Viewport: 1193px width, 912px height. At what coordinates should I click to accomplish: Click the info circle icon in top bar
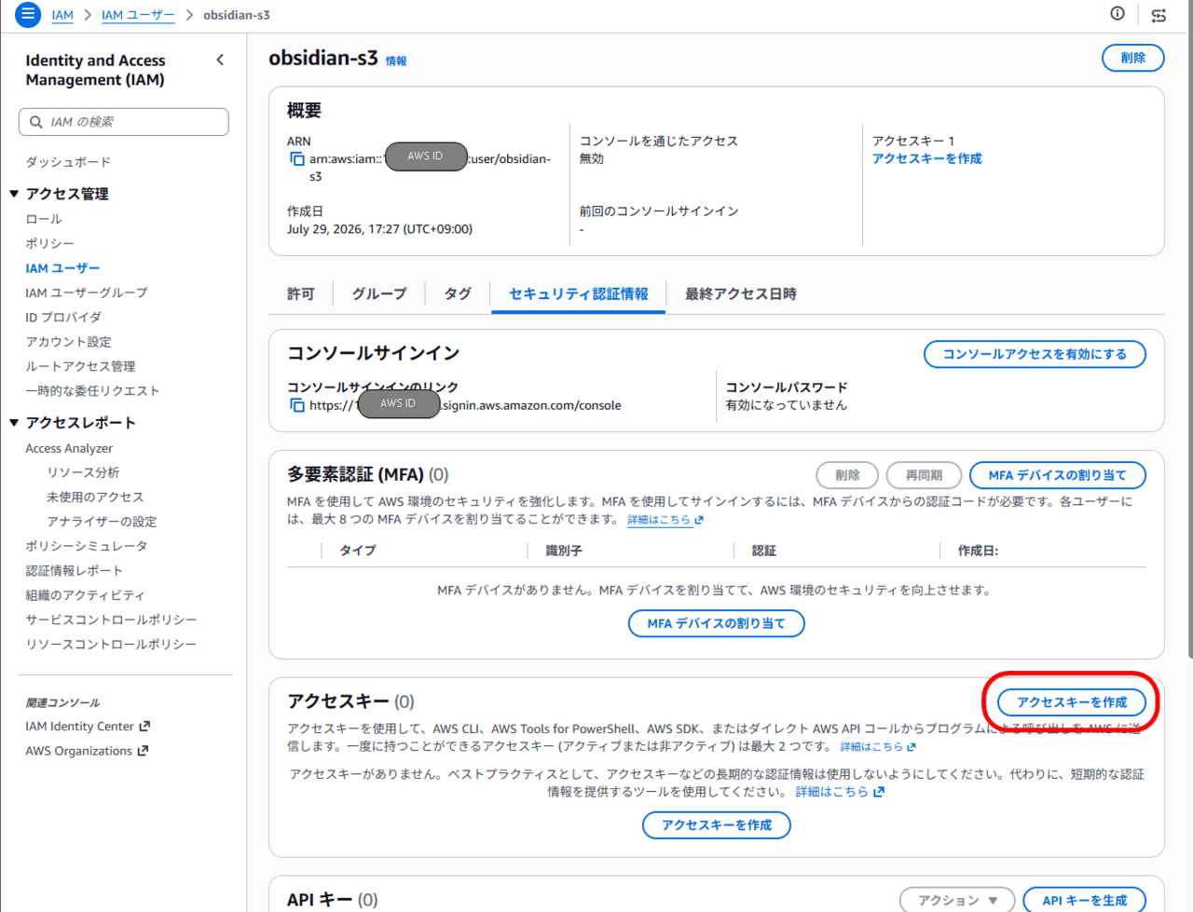[x=1118, y=13]
